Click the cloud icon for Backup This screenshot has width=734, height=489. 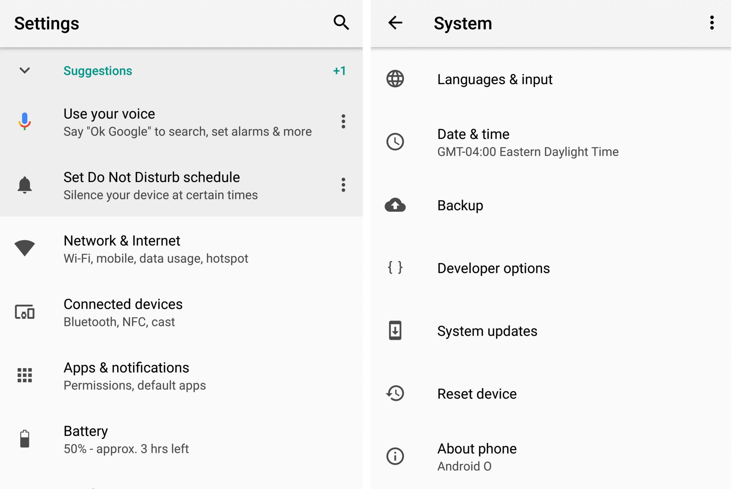point(395,205)
